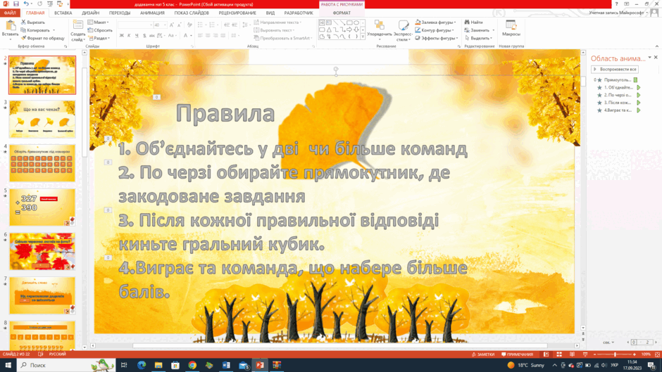Save the presentation with the floppy icon
The height and width of the screenshot is (372, 662).
tap(16, 4)
